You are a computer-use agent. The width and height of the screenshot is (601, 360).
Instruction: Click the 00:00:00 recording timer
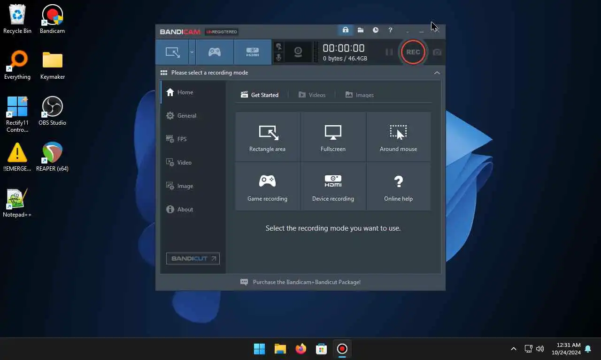point(344,48)
